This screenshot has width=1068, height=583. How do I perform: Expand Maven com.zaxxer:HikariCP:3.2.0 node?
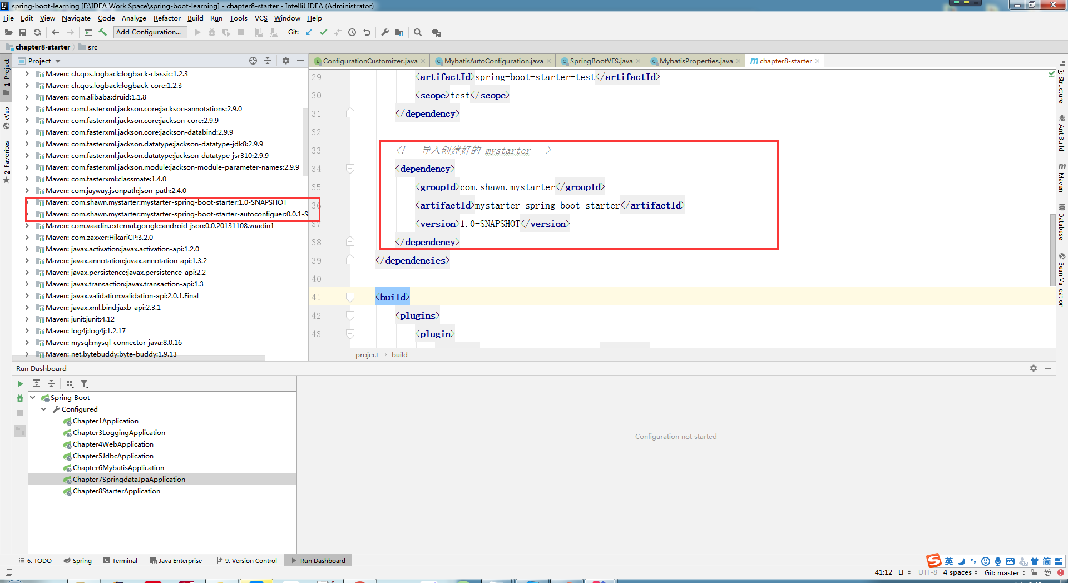(27, 237)
